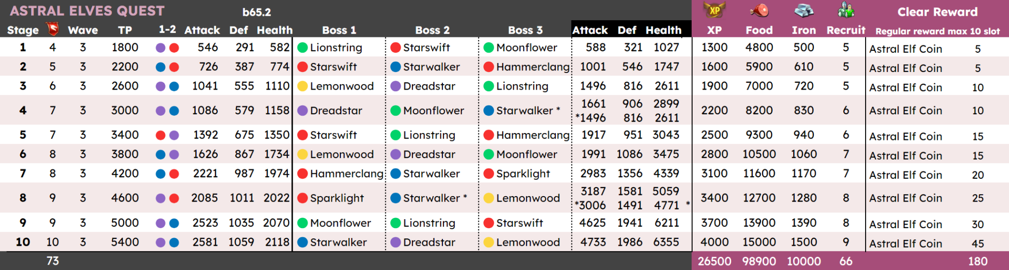The width and height of the screenshot is (1009, 270).
Task: Click the TP column header
Action: click(125, 30)
